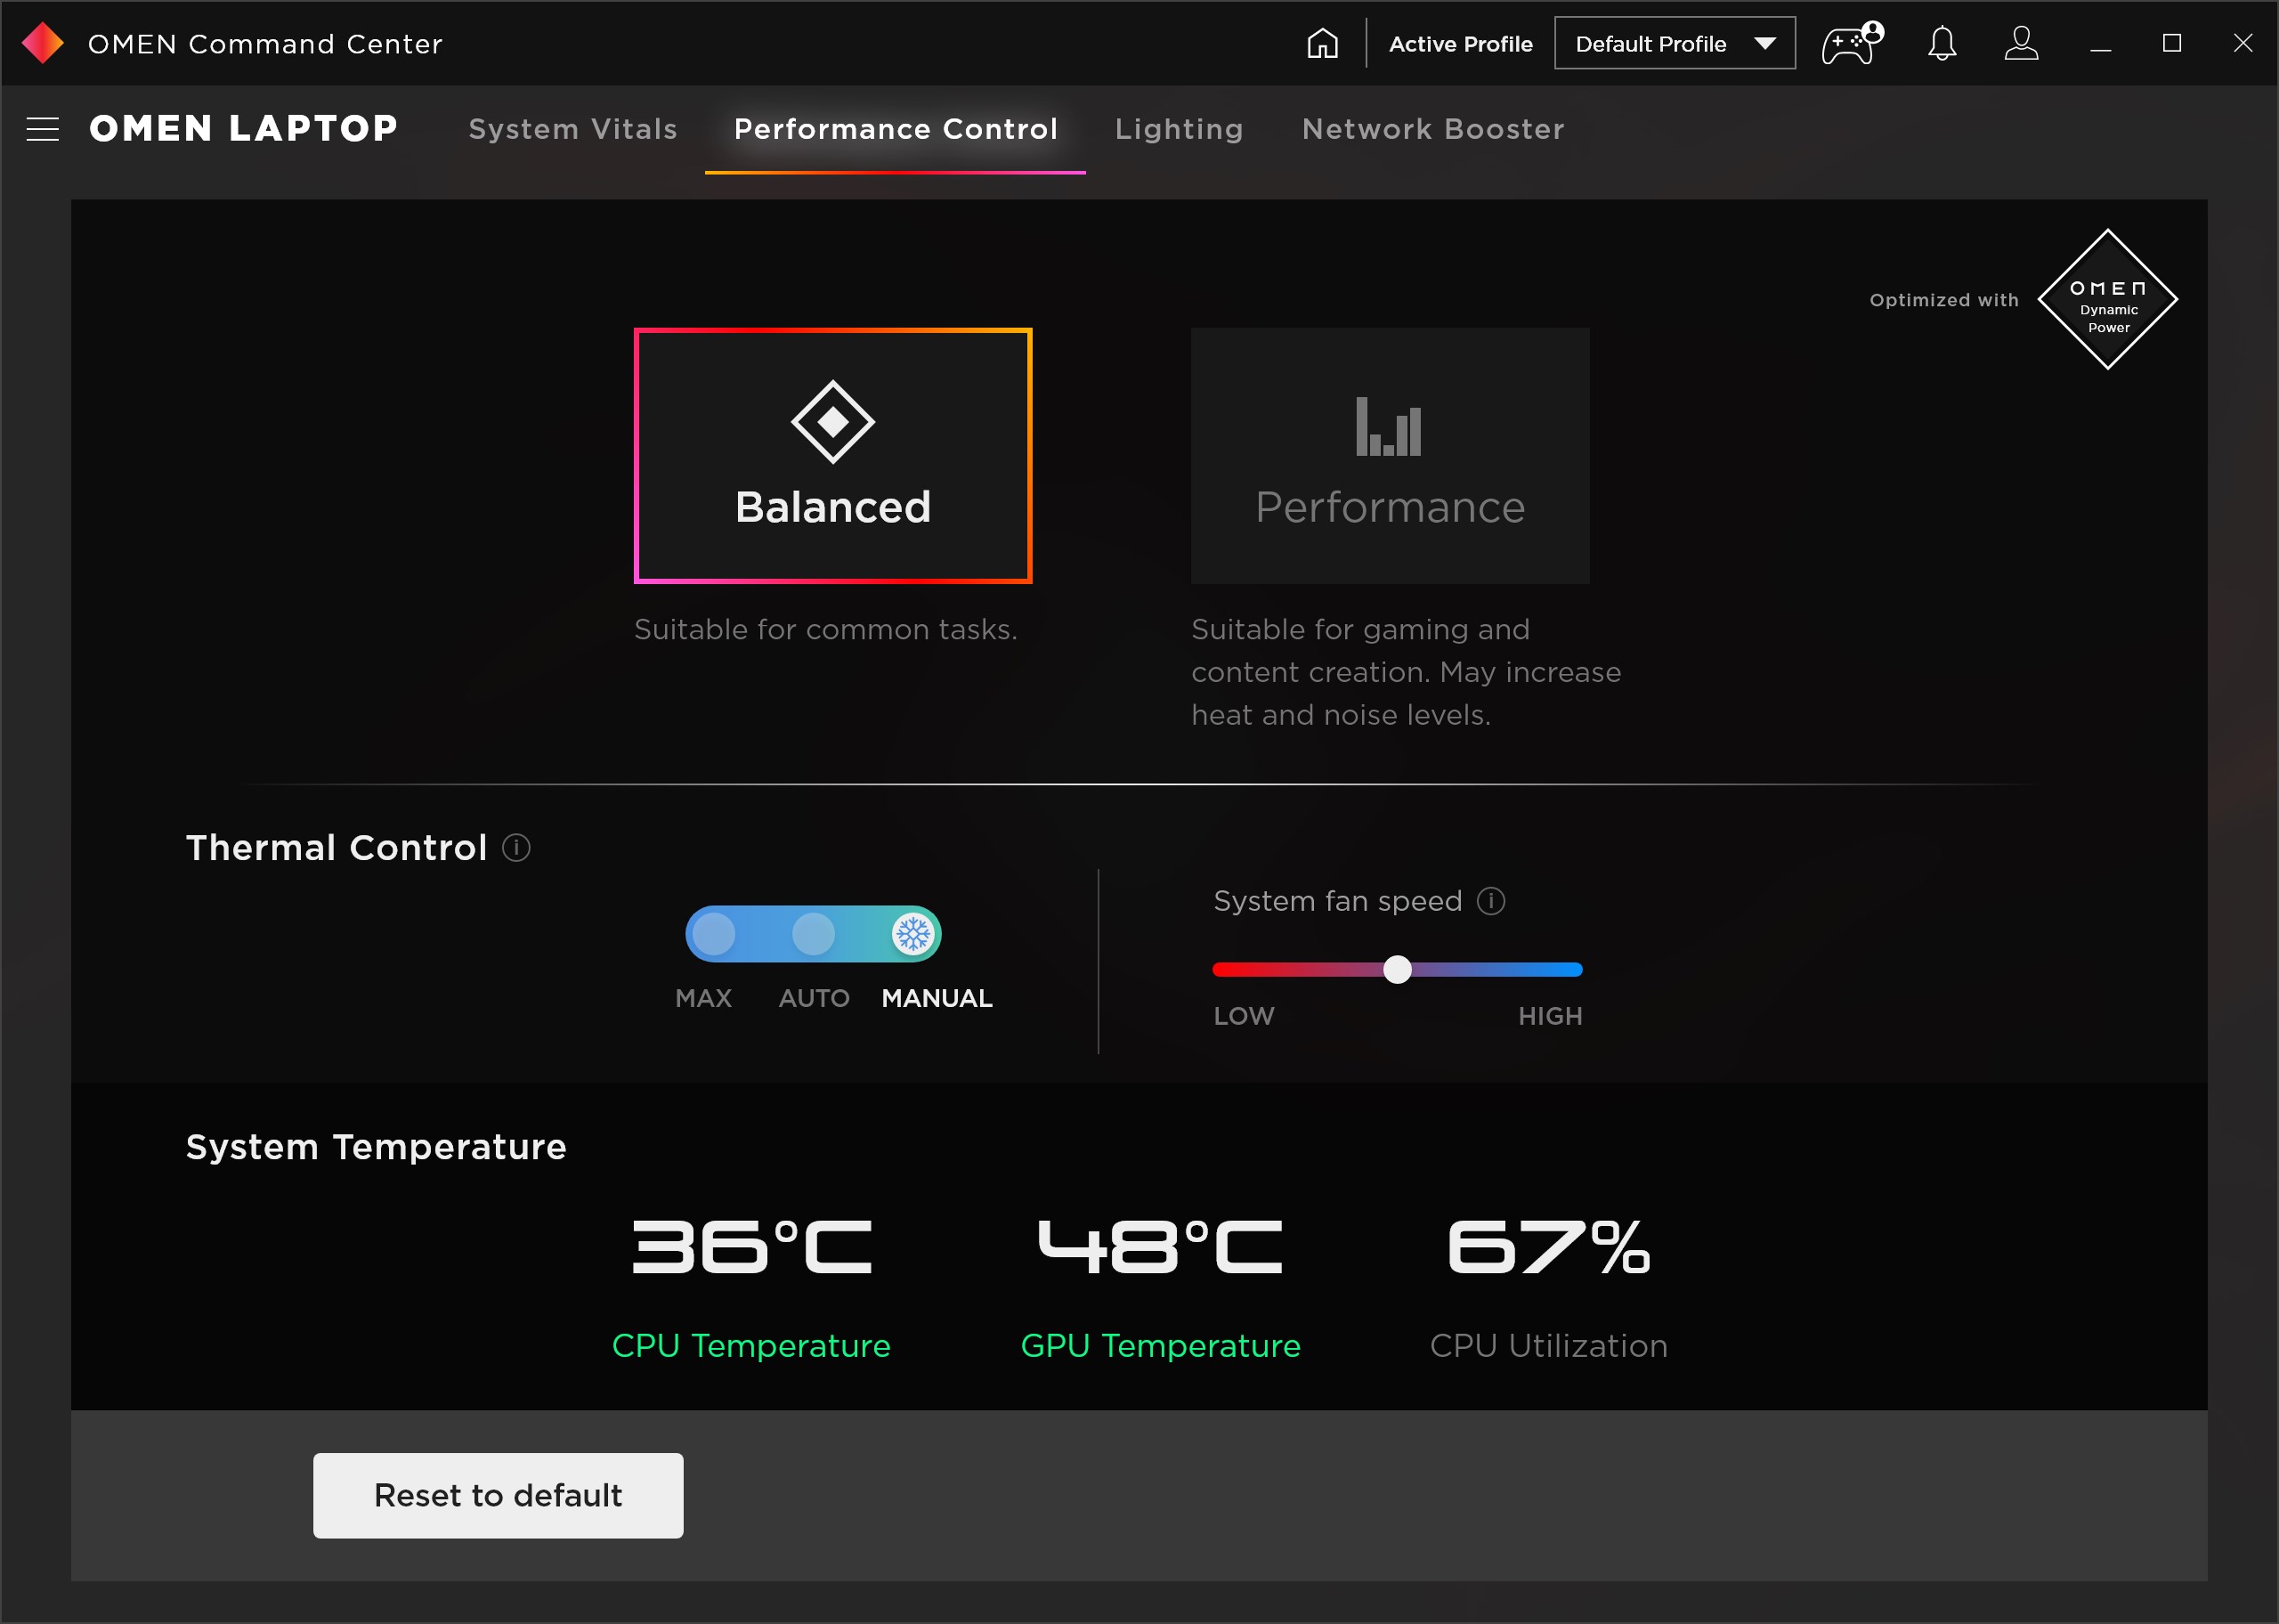Select MANUAL thermal control position

[x=912, y=934]
